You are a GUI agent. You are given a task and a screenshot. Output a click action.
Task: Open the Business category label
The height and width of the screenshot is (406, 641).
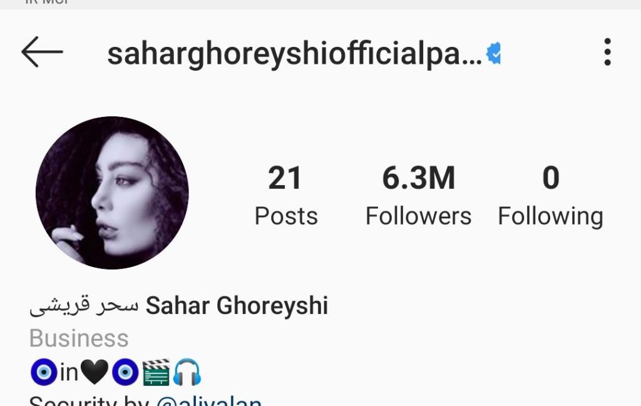(79, 338)
